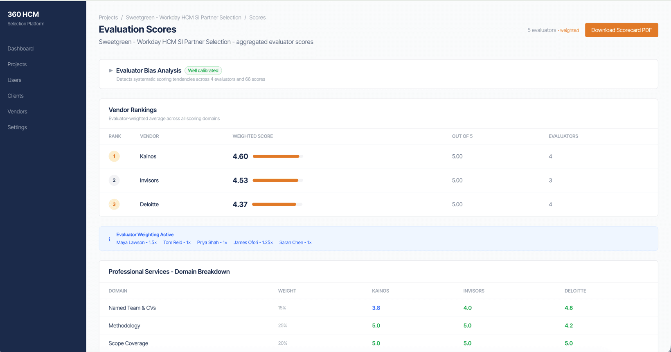Click the Well calibrated badge
Screen dimensions: 671x352
(203, 70)
